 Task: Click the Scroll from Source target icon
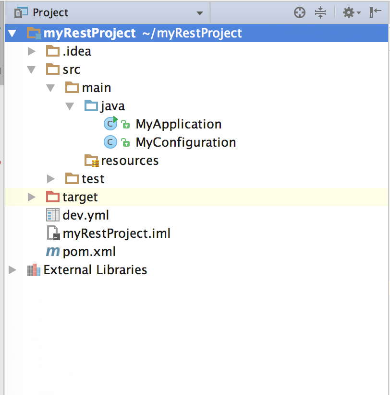300,13
